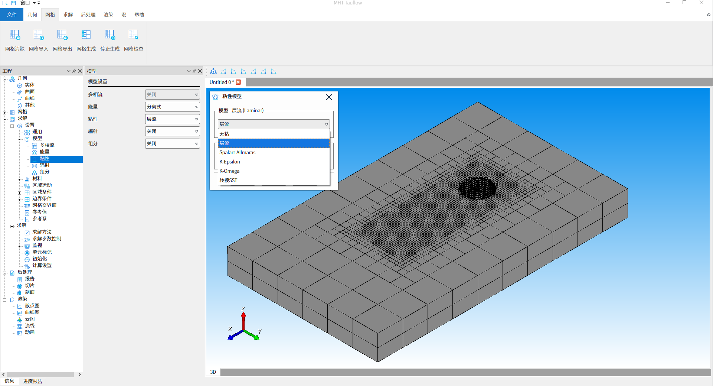Open the 文件 menu
This screenshot has width=713, height=386.
(x=12, y=15)
